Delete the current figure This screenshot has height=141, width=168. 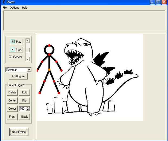coord(12,92)
